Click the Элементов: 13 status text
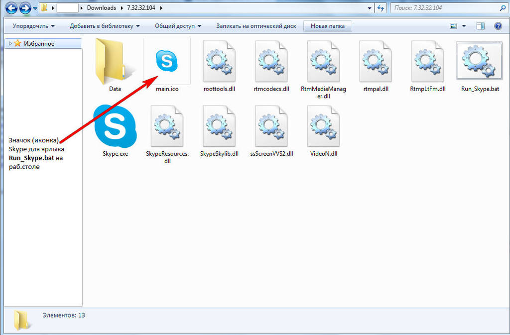 coord(64,315)
